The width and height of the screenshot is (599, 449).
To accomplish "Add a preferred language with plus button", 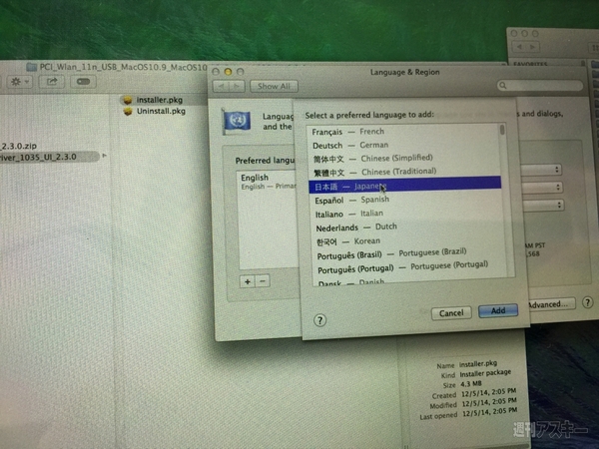I will click(248, 281).
